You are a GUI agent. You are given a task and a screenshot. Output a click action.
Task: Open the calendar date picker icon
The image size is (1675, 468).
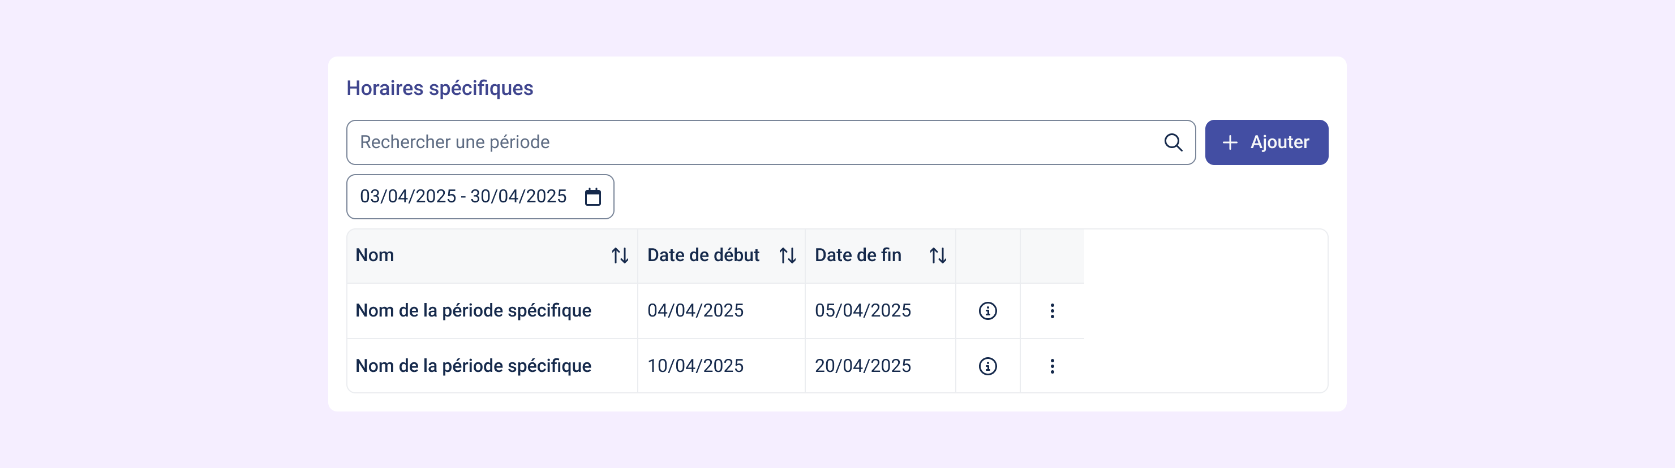[592, 197]
